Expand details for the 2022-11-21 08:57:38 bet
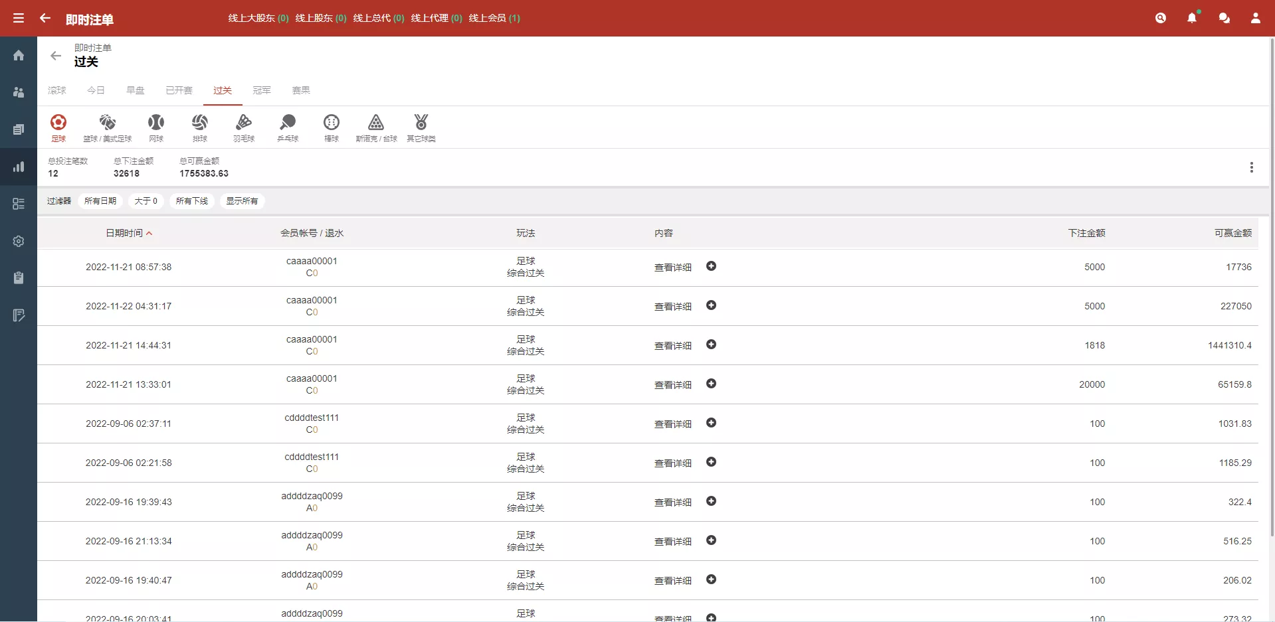This screenshot has width=1275, height=622. coord(711,266)
